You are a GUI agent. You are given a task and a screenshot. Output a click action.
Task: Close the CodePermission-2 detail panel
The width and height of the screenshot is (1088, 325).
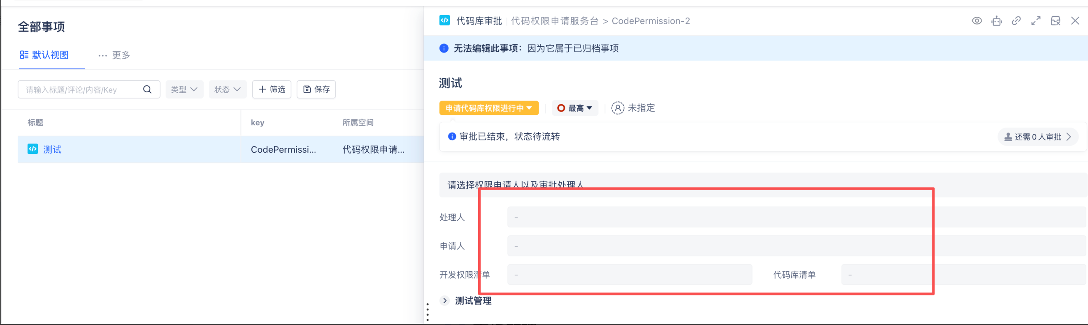pyautogui.click(x=1075, y=21)
